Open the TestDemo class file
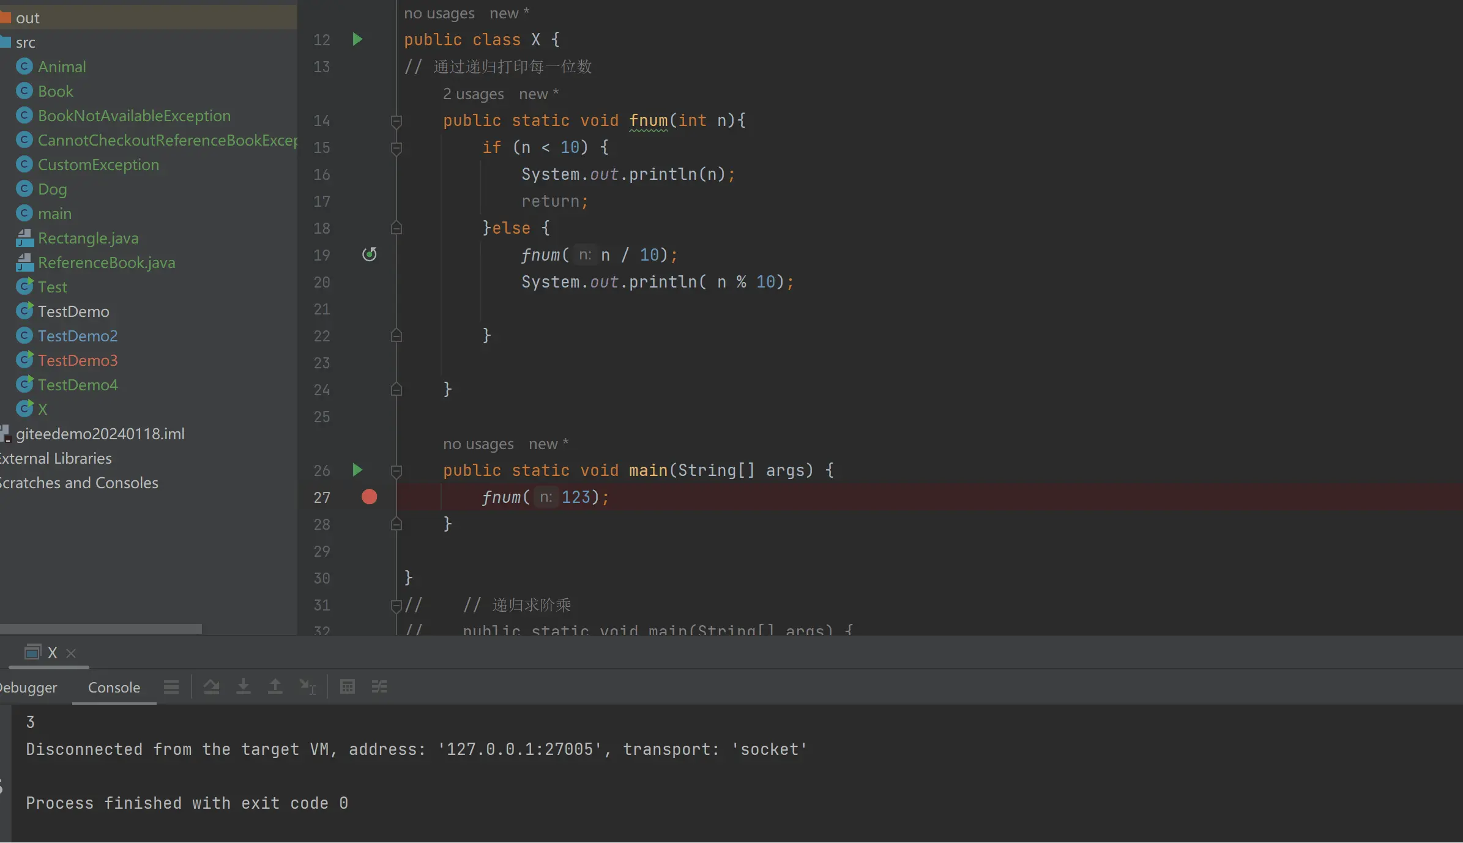This screenshot has width=1463, height=843. (x=73, y=311)
